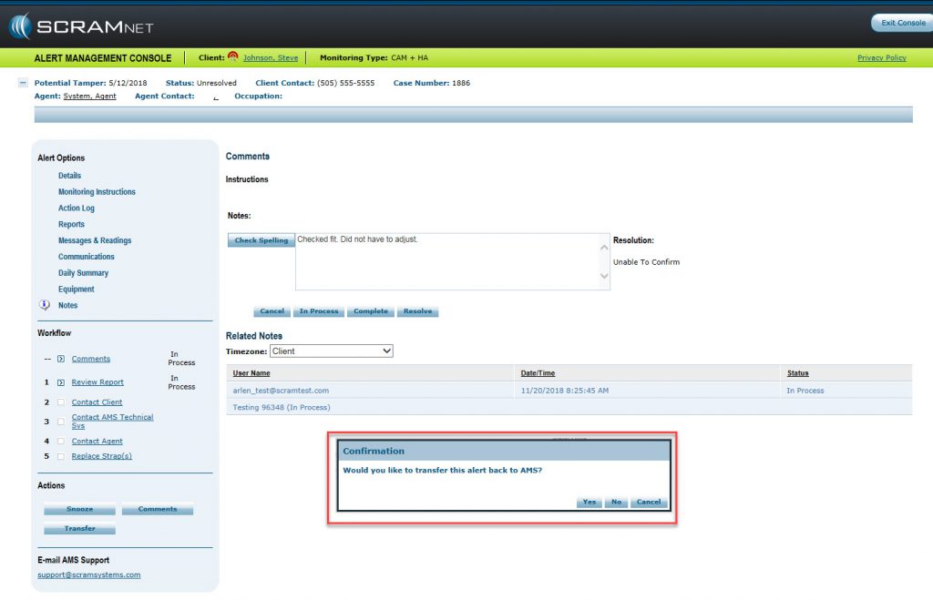Click the arrow icon beside Review Report step
Image resolution: width=933 pixels, height=600 pixels.
[x=60, y=382]
